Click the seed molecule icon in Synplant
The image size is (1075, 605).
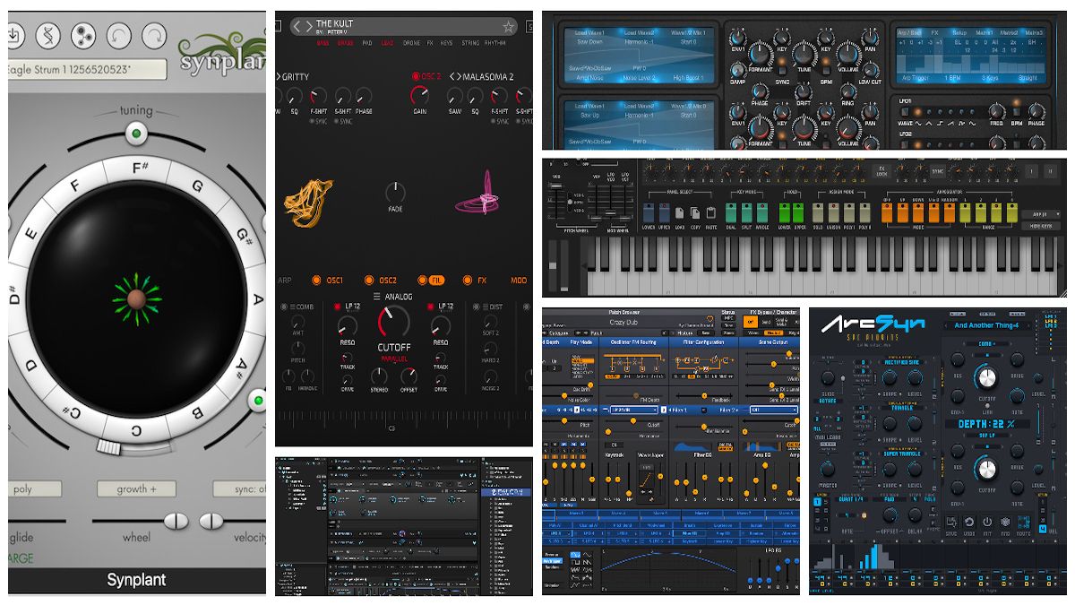point(85,36)
